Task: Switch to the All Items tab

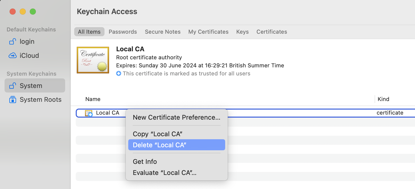Action: click(89, 32)
